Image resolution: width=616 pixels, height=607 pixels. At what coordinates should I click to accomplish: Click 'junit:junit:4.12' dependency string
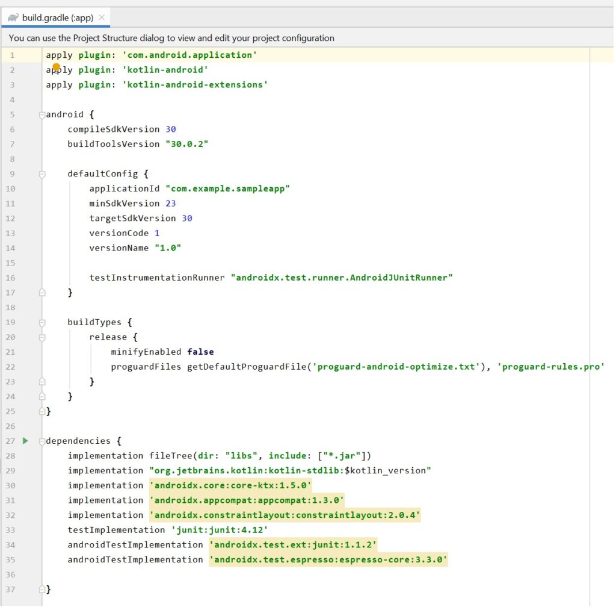[219, 531]
